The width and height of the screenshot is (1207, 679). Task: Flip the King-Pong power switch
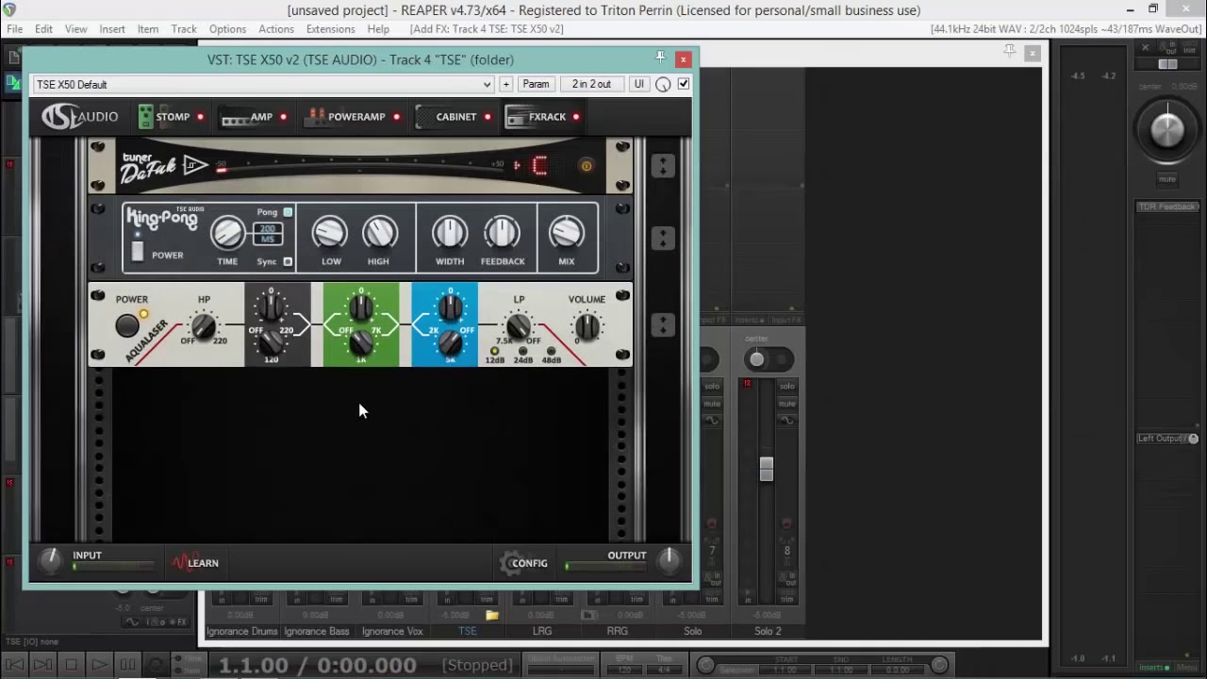(138, 250)
